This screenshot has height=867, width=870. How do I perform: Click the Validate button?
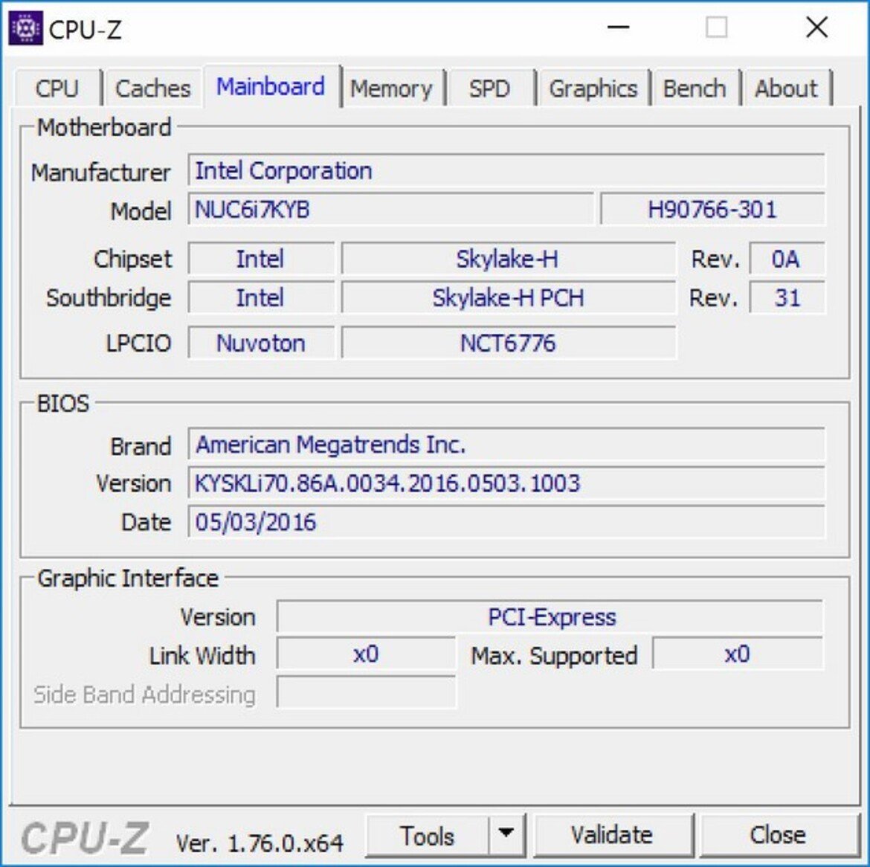(x=612, y=835)
